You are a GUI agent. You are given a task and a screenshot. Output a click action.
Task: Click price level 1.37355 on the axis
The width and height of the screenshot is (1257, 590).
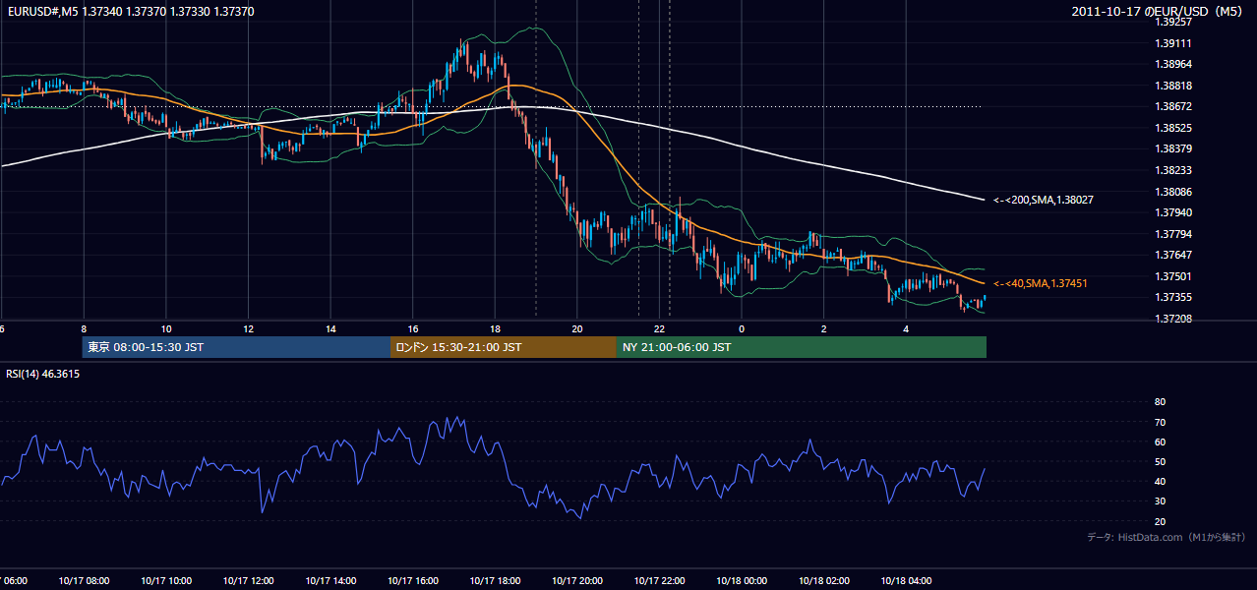click(1172, 297)
